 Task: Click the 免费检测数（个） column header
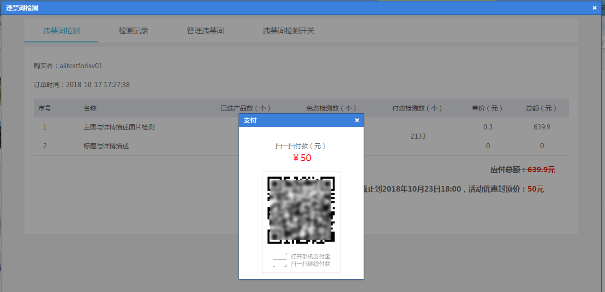click(332, 108)
